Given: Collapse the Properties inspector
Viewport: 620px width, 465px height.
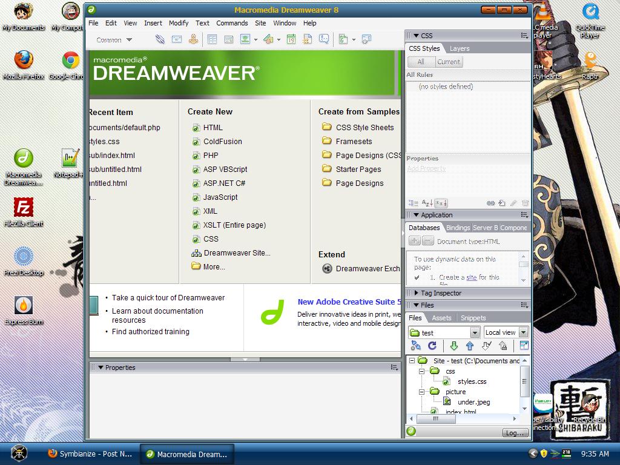Looking at the screenshot, I should [101, 368].
